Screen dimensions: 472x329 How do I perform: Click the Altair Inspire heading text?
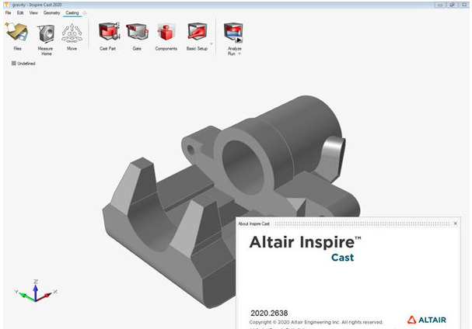(305, 242)
